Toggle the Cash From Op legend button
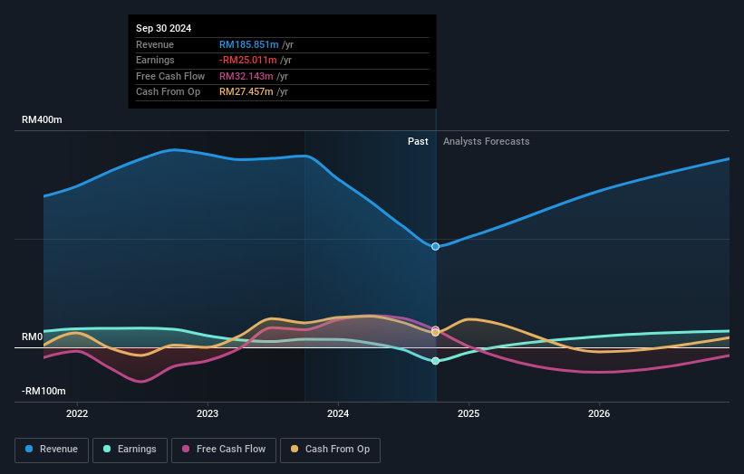Screen dimensions: 744x474 point(330,450)
